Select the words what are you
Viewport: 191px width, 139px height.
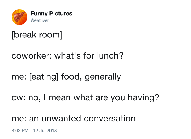pyautogui.click(x=99, y=98)
